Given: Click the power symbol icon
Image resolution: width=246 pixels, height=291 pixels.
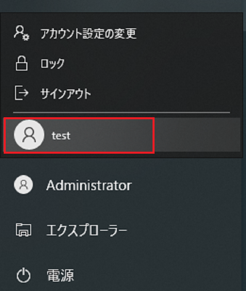Looking at the screenshot, I should click(x=23, y=275).
